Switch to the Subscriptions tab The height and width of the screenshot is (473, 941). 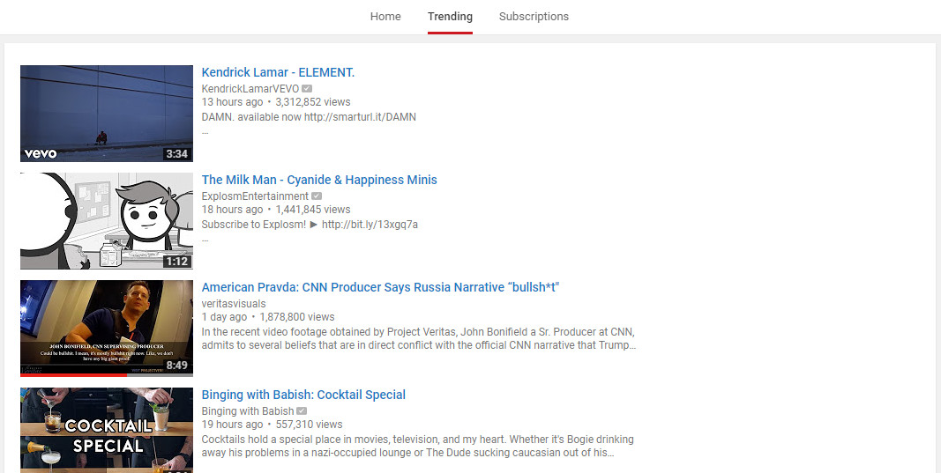tap(534, 16)
